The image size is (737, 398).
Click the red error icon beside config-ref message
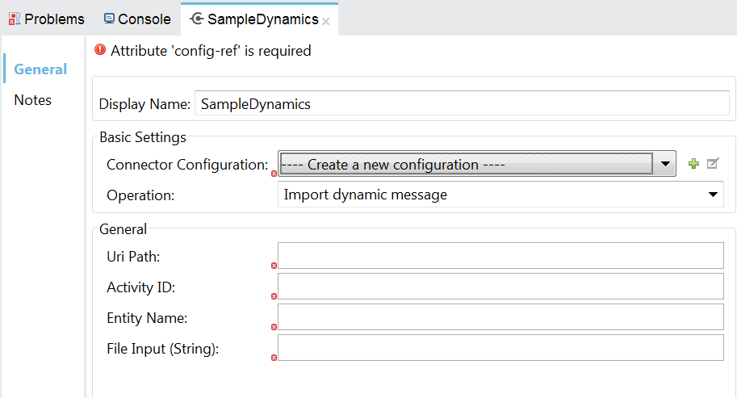100,50
